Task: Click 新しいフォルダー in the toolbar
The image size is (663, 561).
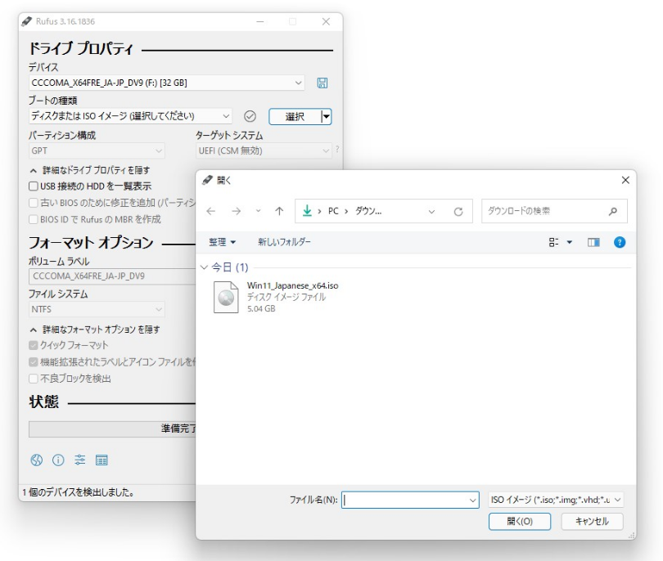Action: tap(284, 242)
